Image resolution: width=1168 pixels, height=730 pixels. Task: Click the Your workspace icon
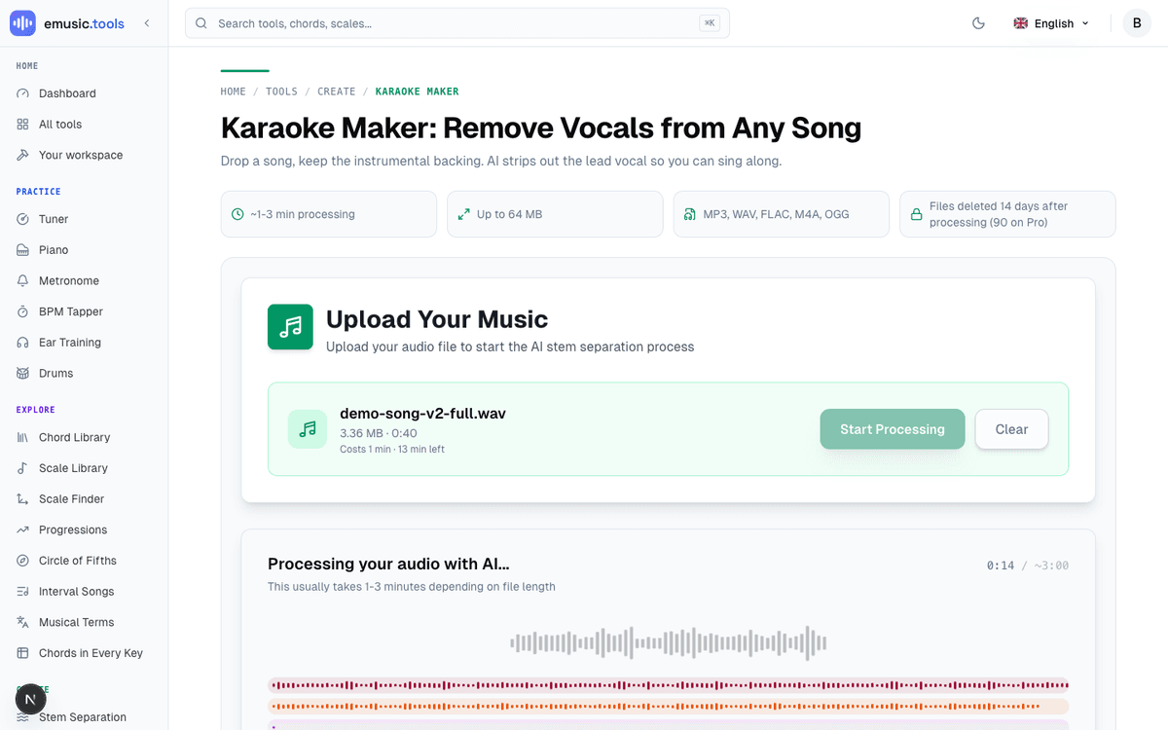(x=22, y=155)
